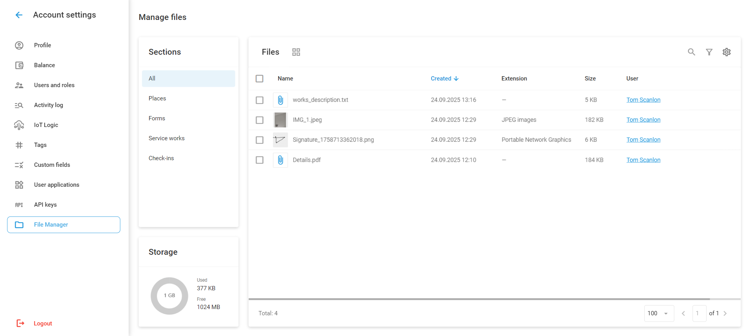
Task: Click paperclip icon of Details.pdf
Action: pyautogui.click(x=280, y=160)
